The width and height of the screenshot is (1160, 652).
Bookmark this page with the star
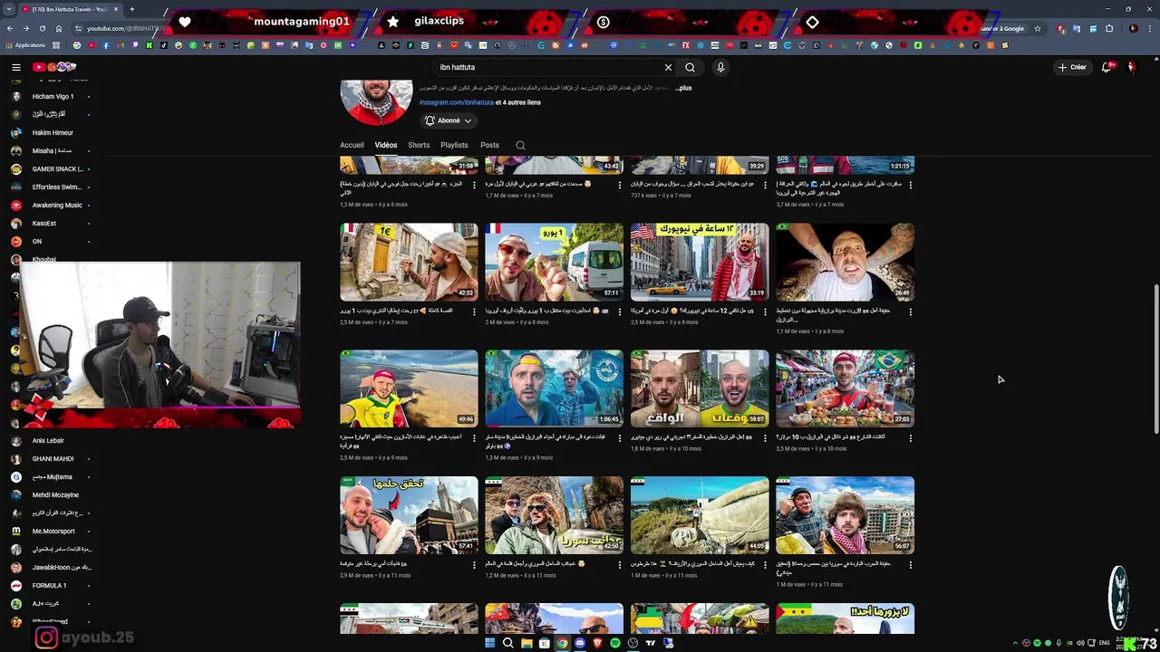click(1038, 29)
